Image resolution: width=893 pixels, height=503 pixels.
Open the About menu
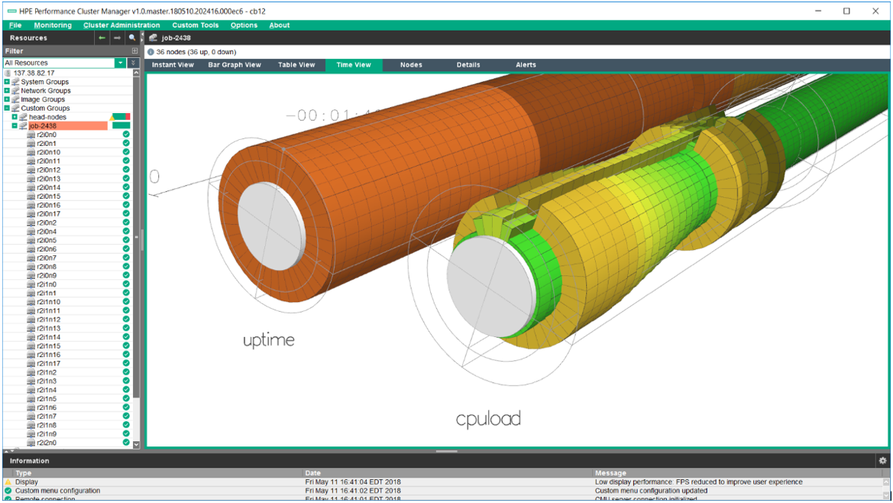(279, 25)
